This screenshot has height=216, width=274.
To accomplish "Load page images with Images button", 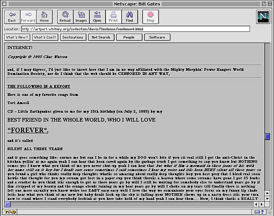I will coord(81,16).
